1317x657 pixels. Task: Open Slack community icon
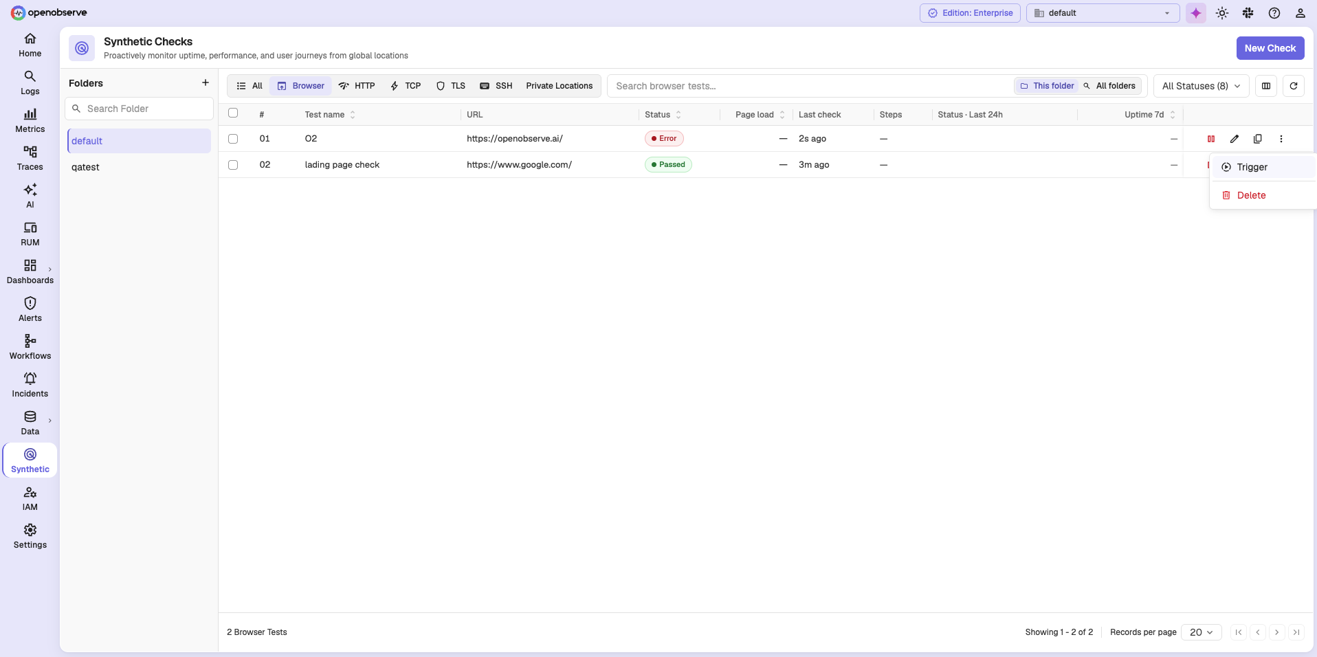(x=1248, y=13)
